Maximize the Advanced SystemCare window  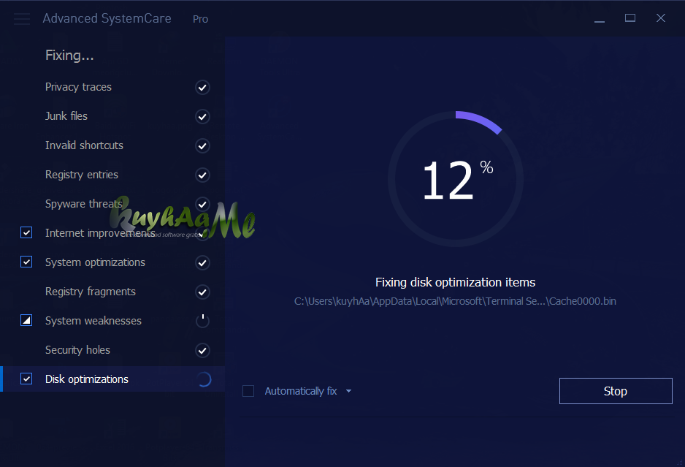pyautogui.click(x=630, y=18)
